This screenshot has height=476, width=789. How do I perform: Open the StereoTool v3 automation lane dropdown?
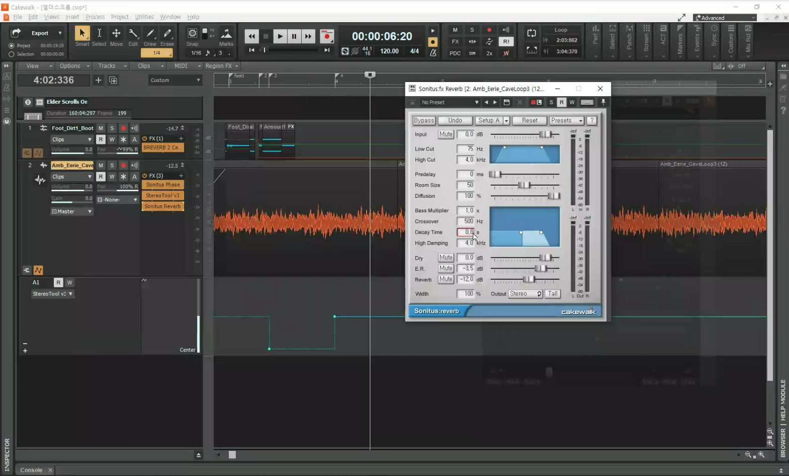tap(53, 294)
